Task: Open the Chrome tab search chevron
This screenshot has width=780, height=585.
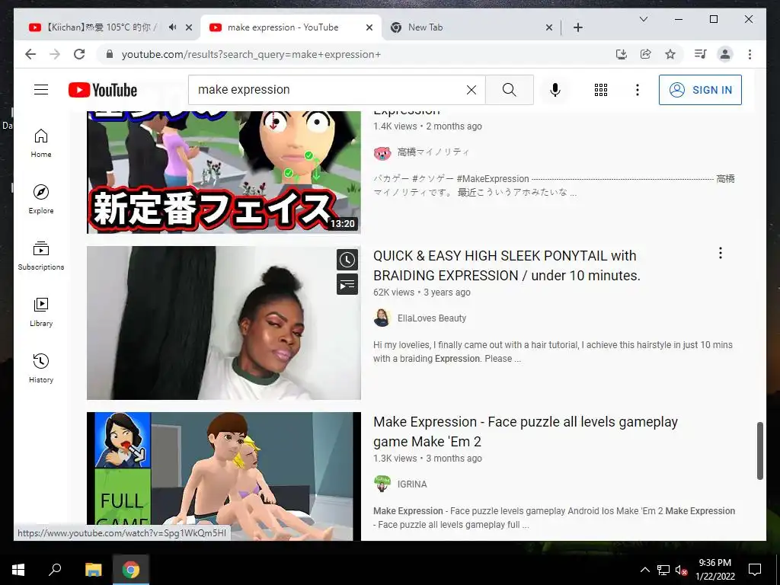Action: point(643,19)
